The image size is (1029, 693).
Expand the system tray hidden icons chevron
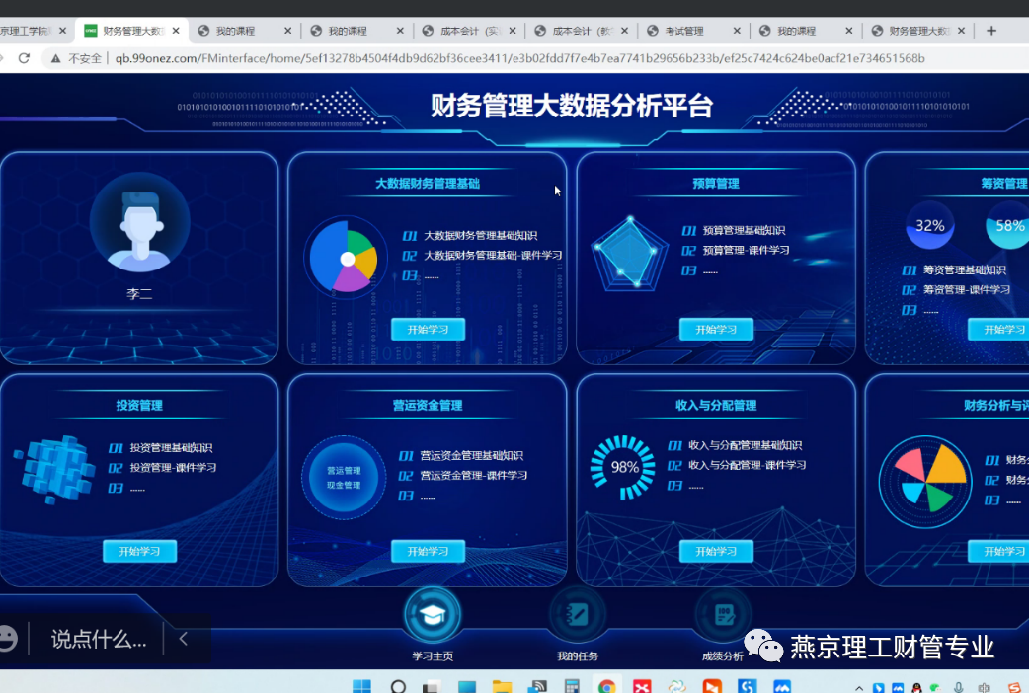[857, 687]
